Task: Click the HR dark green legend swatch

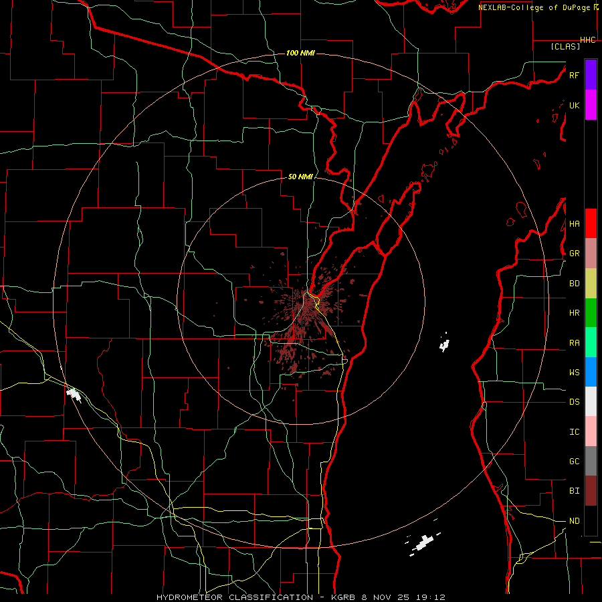Action: [591, 313]
